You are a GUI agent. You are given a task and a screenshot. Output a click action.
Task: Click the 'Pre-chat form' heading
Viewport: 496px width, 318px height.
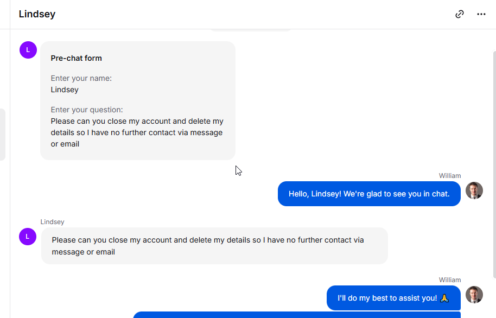click(x=76, y=58)
